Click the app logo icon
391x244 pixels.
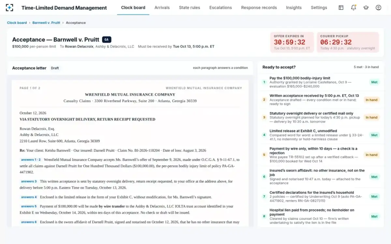click(10, 7)
